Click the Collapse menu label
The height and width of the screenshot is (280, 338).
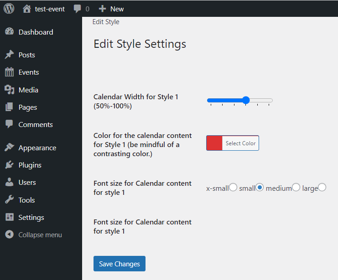(40, 235)
